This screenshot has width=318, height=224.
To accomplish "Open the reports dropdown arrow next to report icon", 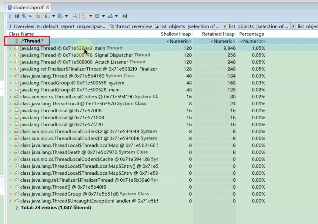I will coord(54,16).
